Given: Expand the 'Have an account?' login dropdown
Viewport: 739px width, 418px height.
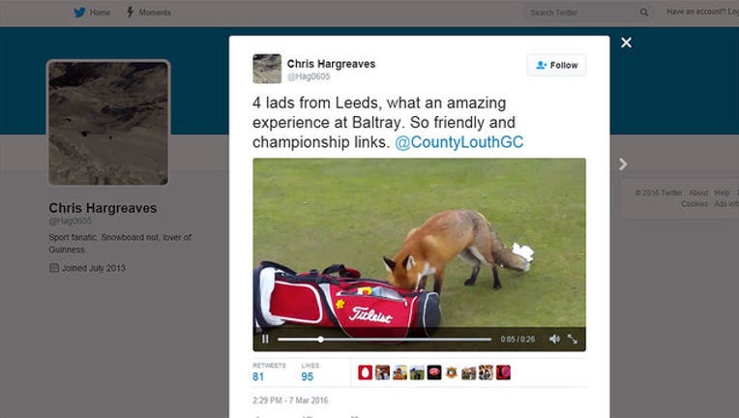Looking at the screenshot, I should click(701, 13).
